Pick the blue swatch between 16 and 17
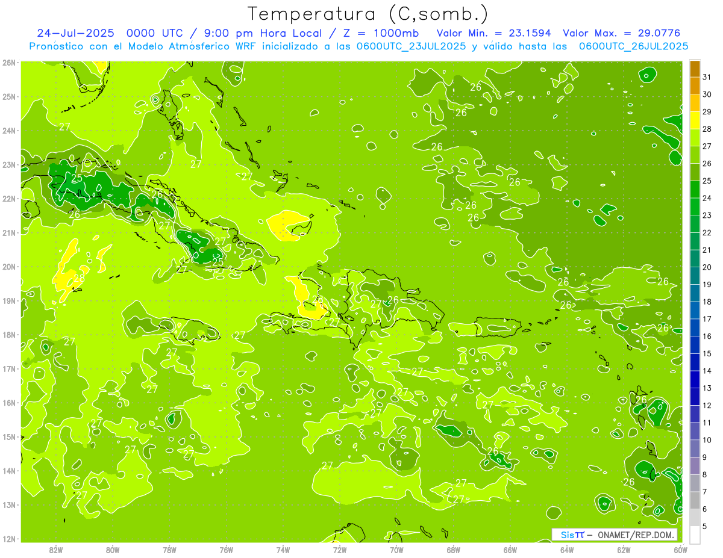Image resolution: width=723 pixels, height=558 pixels. pyautogui.click(x=695, y=327)
